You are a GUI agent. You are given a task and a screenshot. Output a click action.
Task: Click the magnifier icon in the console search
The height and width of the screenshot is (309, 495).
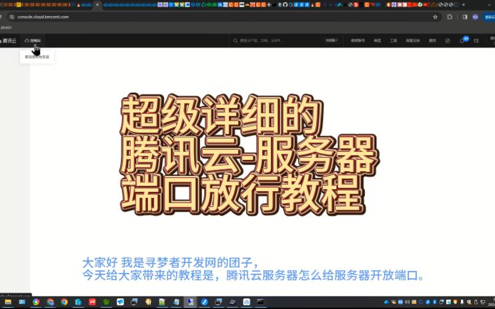[x=235, y=41]
